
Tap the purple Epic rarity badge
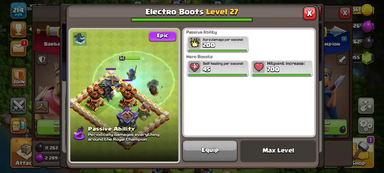click(162, 36)
